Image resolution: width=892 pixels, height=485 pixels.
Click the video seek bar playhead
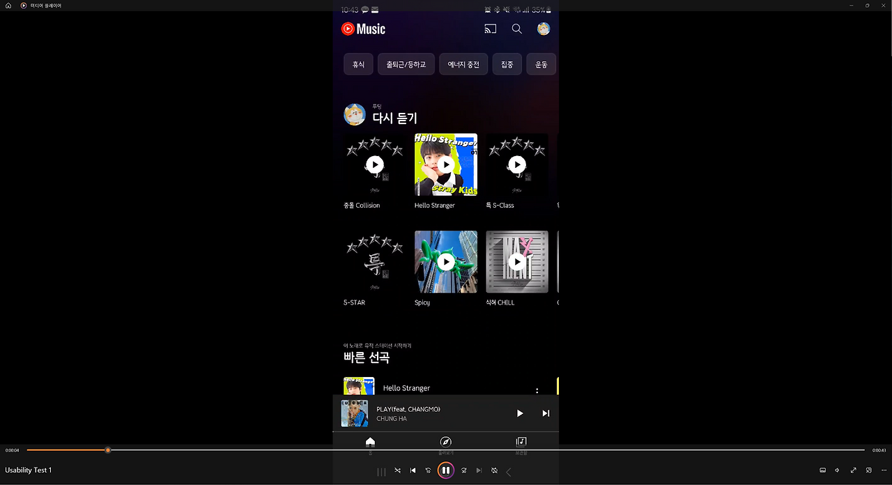(x=107, y=450)
